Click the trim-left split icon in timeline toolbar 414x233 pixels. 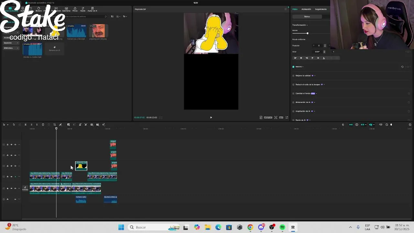31,125
